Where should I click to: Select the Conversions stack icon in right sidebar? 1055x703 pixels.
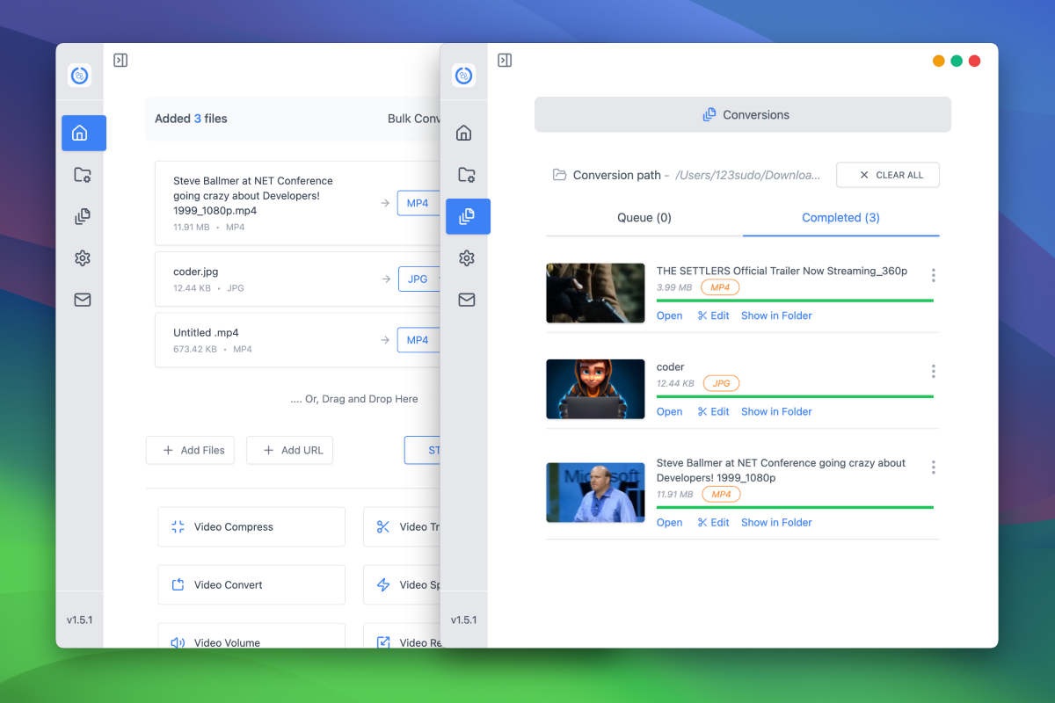[x=468, y=216]
